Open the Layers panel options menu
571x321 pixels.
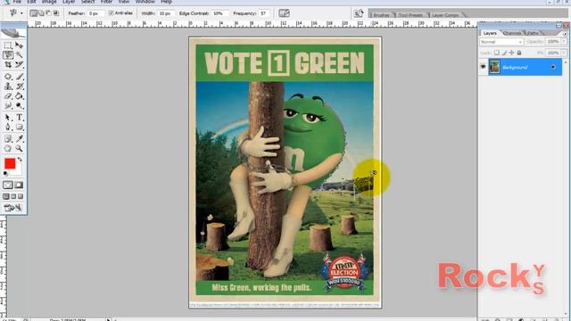tap(565, 34)
